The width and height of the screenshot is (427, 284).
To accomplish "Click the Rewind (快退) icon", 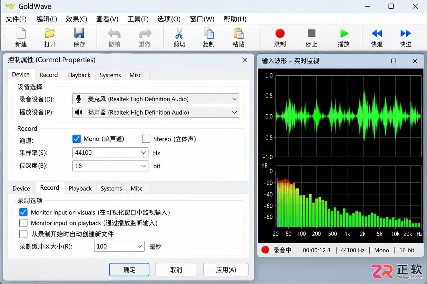I will pos(377,33).
